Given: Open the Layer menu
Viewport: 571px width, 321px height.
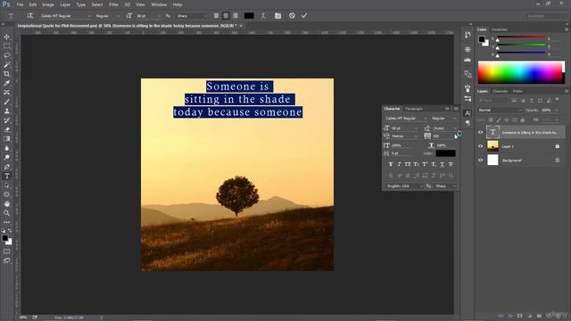Looking at the screenshot, I should [x=65, y=4].
